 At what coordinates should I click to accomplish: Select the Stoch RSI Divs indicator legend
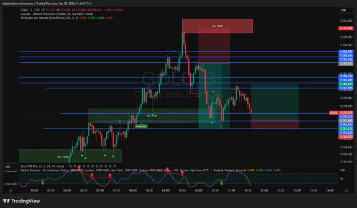click(x=42, y=166)
